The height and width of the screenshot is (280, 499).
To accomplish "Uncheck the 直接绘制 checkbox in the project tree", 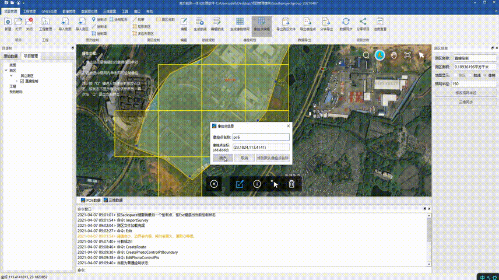I will [22, 81].
